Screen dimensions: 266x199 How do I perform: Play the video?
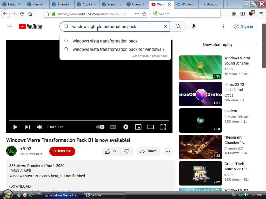pyautogui.click(x=15, y=127)
